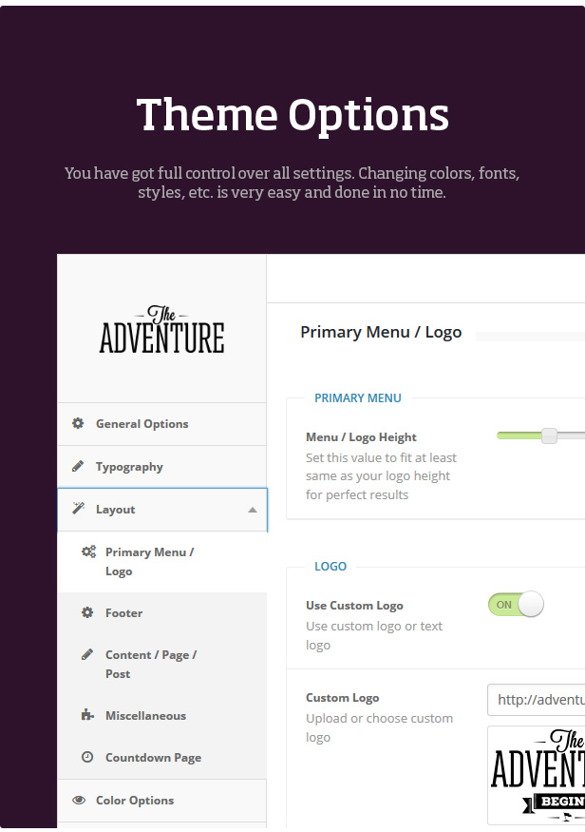Image resolution: width=585 pixels, height=832 pixels.
Task: Click the custom logo preview thumbnail
Action: click(537, 774)
